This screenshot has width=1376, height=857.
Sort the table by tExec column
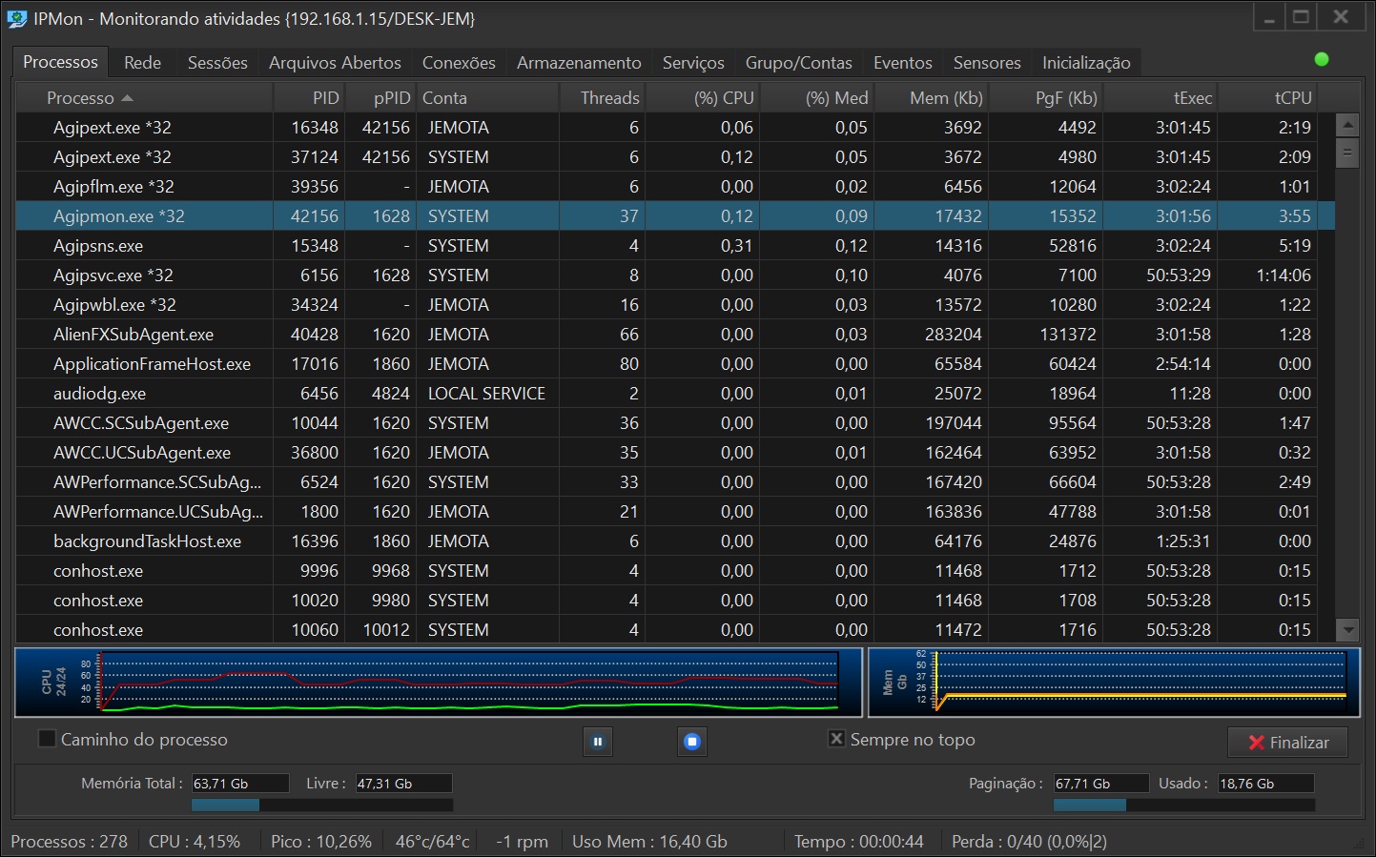point(1160,97)
